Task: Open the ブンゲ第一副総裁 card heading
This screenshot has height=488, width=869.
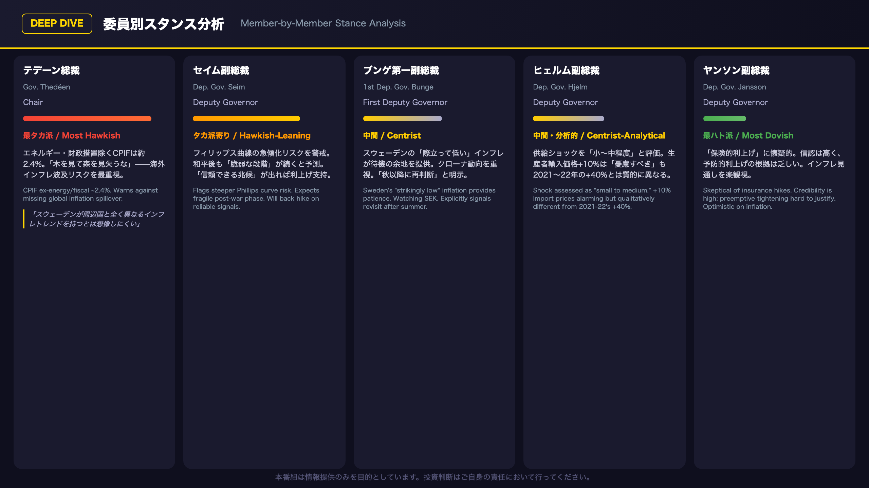Action: [x=401, y=70]
